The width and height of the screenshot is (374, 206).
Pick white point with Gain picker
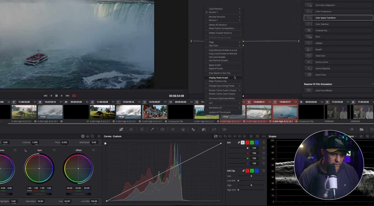(25, 150)
